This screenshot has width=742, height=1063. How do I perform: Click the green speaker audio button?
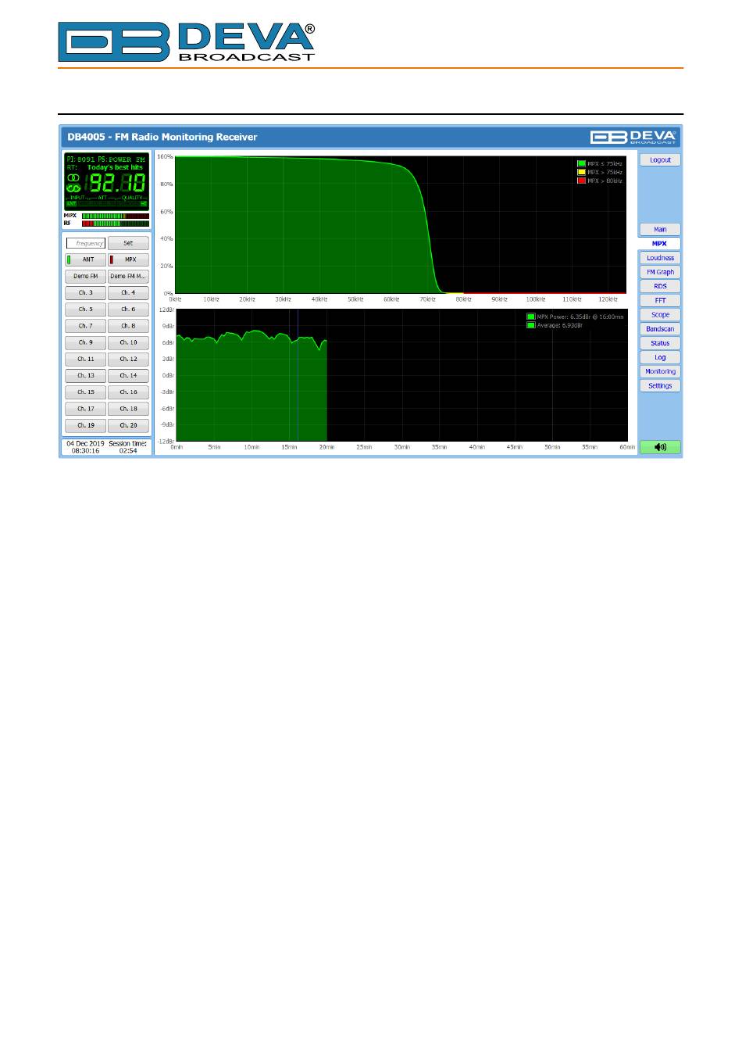click(660, 447)
